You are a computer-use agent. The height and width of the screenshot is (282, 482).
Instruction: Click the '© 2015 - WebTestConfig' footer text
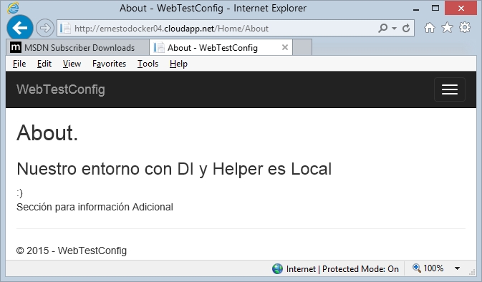[72, 251]
